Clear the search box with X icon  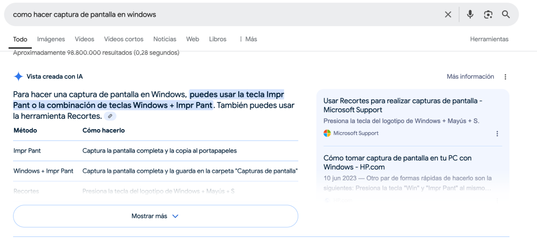pos(448,15)
